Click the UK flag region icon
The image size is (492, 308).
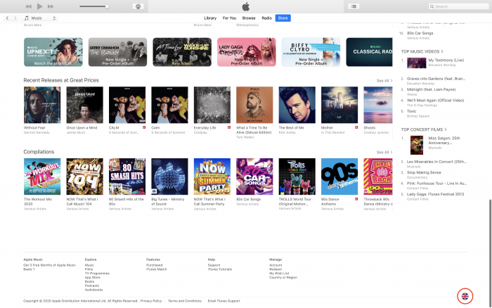tap(464, 295)
